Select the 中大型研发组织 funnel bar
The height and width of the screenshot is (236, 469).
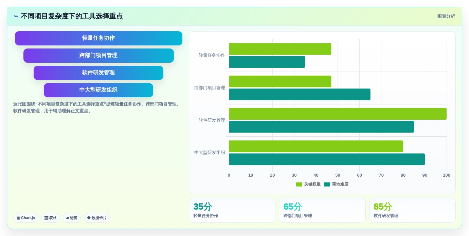98,90
